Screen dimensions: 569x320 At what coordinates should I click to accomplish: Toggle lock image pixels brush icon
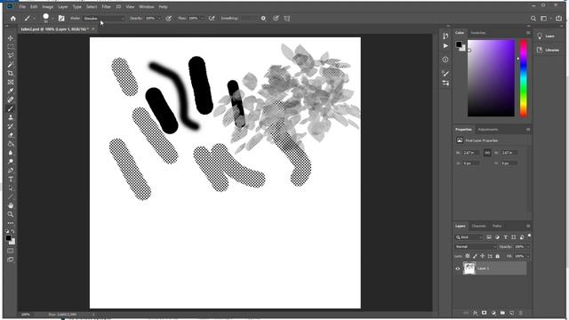click(475, 256)
